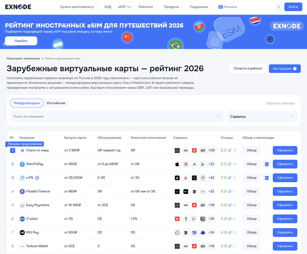The height and width of the screenshot is (254, 307).
Task: Click Попасть в рейтинг button
Action: point(248,68)
